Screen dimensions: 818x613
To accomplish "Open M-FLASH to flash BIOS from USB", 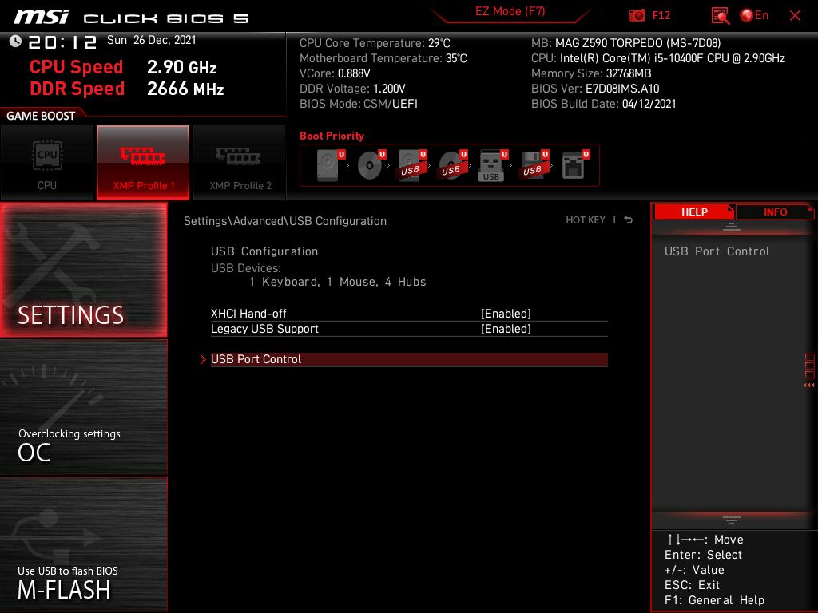I will [84, 544].
